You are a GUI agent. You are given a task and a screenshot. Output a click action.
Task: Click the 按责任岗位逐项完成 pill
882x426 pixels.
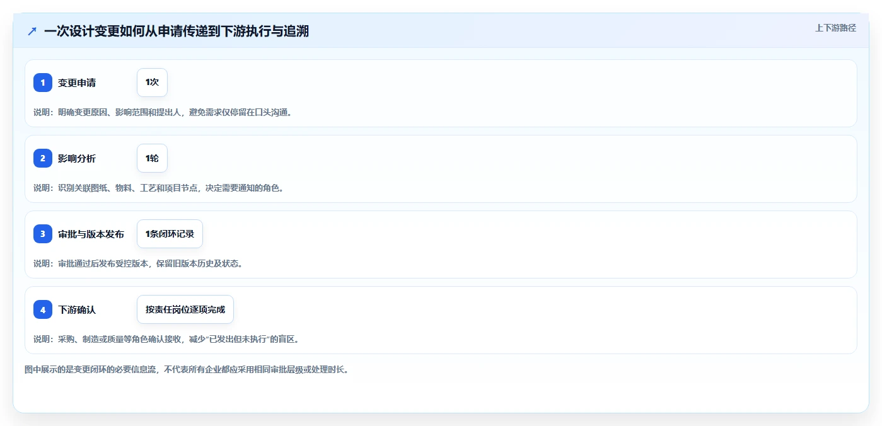click(x=185, y=309)
